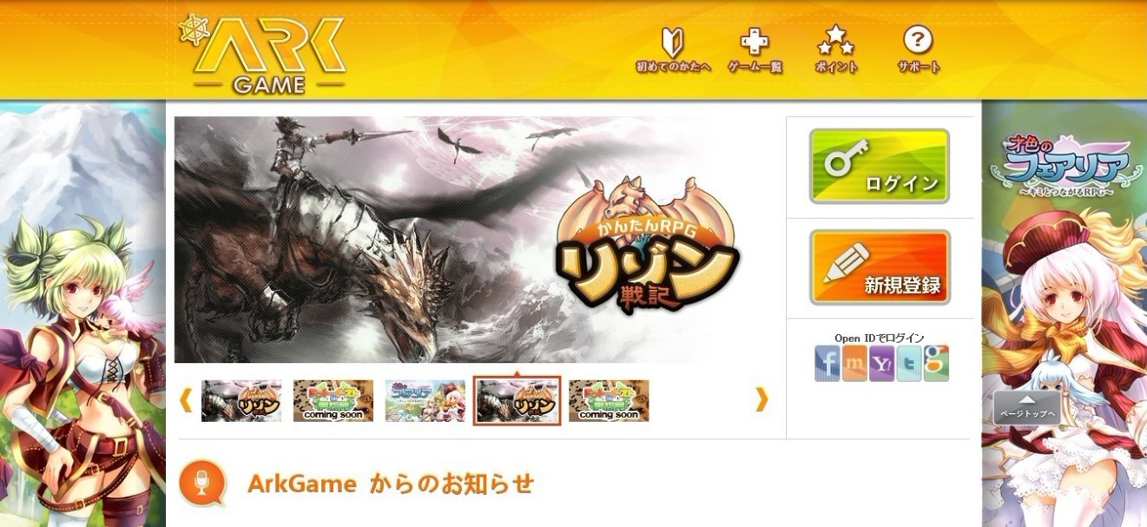
Task: Log in with the mixi icon
Action: click(x=854, y=363)
